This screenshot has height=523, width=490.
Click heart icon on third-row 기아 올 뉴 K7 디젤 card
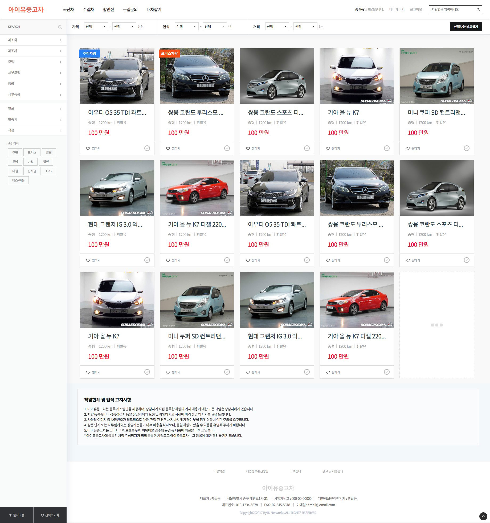pyautogui.click(x=328, y=372)
